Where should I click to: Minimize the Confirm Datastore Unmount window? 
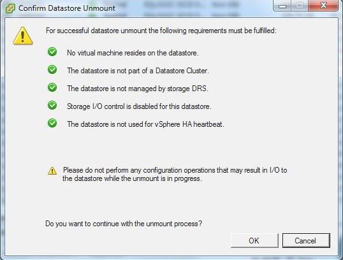[x=282, y=5]
